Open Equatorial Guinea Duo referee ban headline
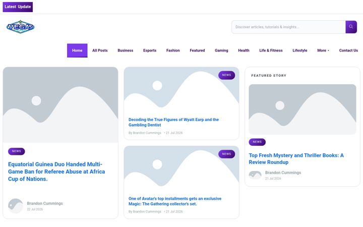The image size is (363, 227). (56, 172)
